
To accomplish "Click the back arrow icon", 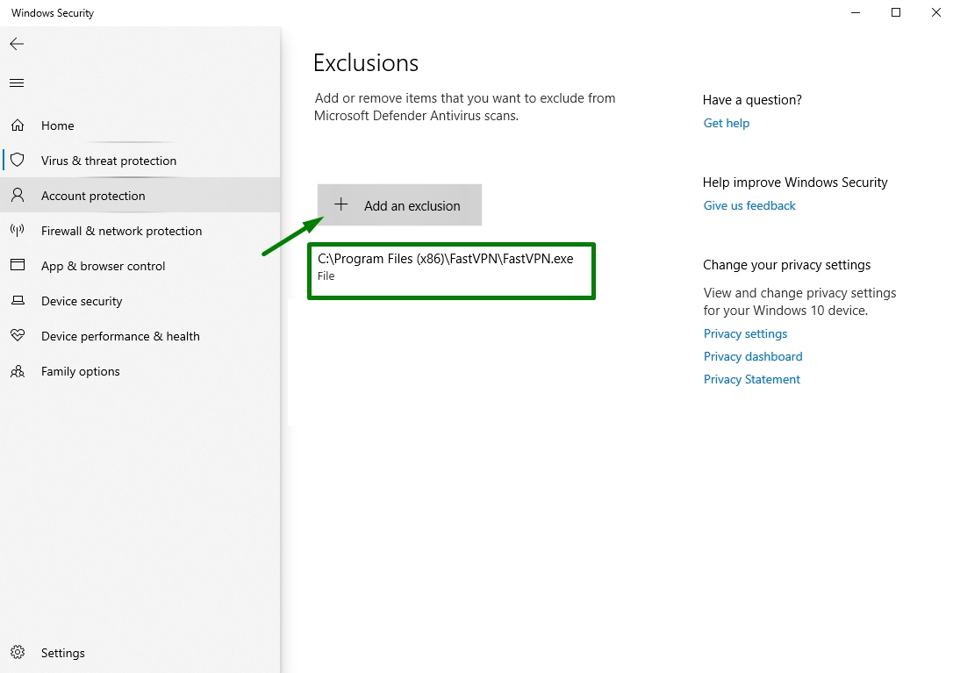I will tap(17, 44).
